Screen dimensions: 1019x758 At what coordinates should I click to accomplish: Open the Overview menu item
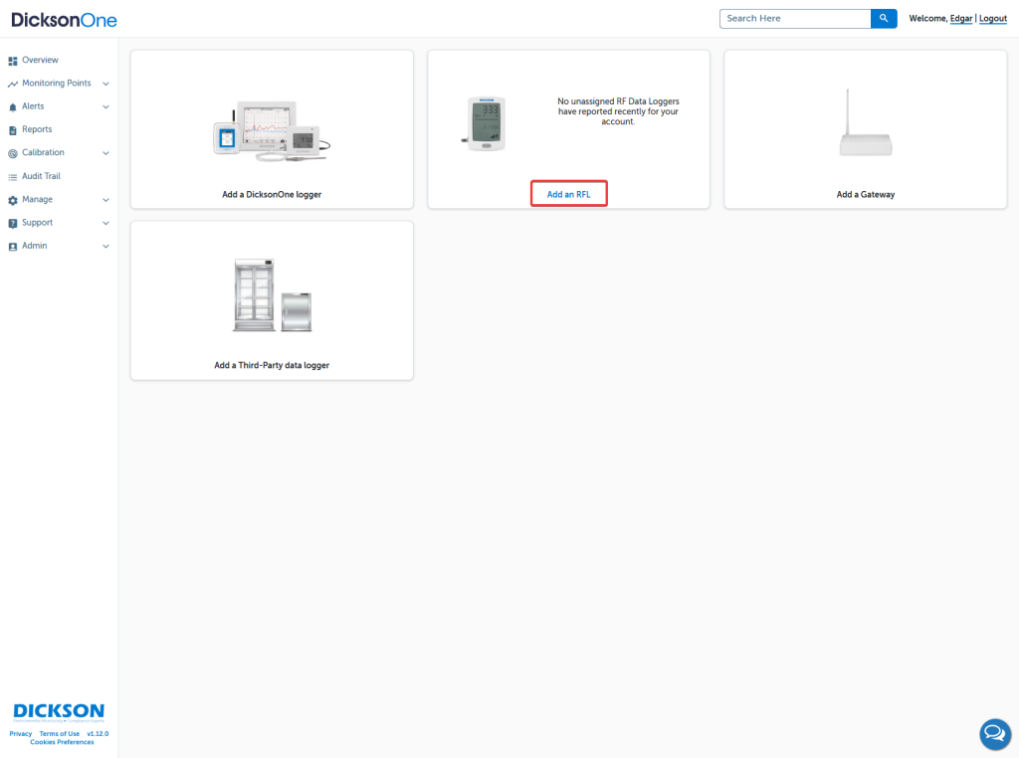pos(40,61)
